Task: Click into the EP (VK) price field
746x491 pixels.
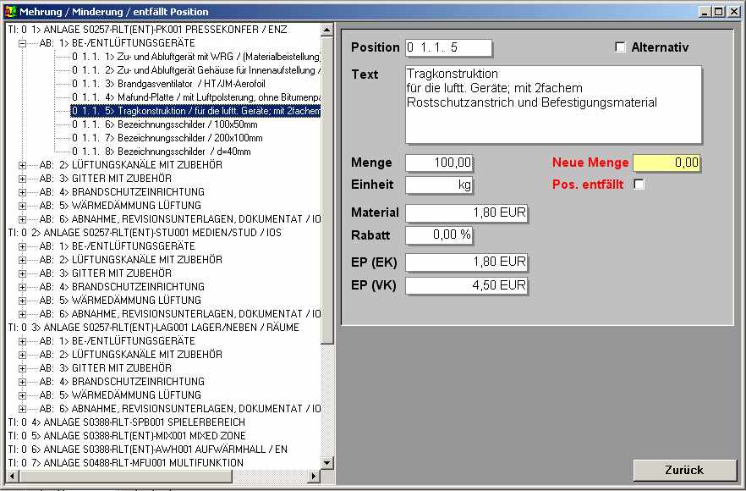Action: 466,286
